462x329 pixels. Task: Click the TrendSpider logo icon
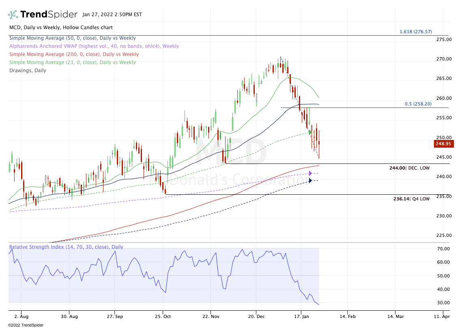tap(13, 14)
